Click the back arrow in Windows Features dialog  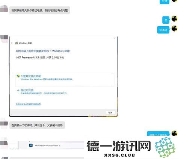click(x=12, y=43)
